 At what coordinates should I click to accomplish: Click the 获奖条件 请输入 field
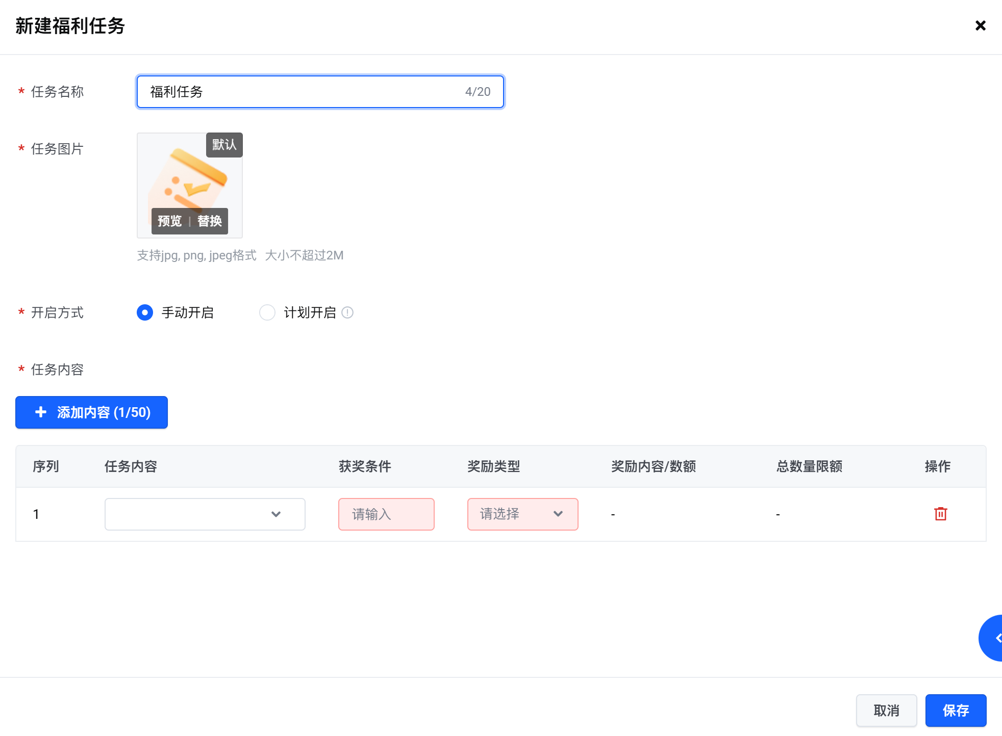click(386, 514)
